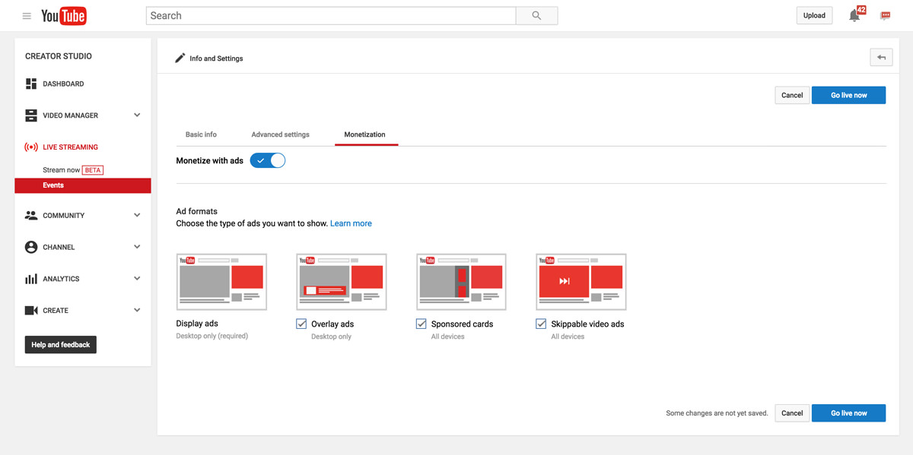This screenshot has height=455, width=913.
Task: Uncheck the Sponsored cards checkbox
Action: (x=422, y=324)
